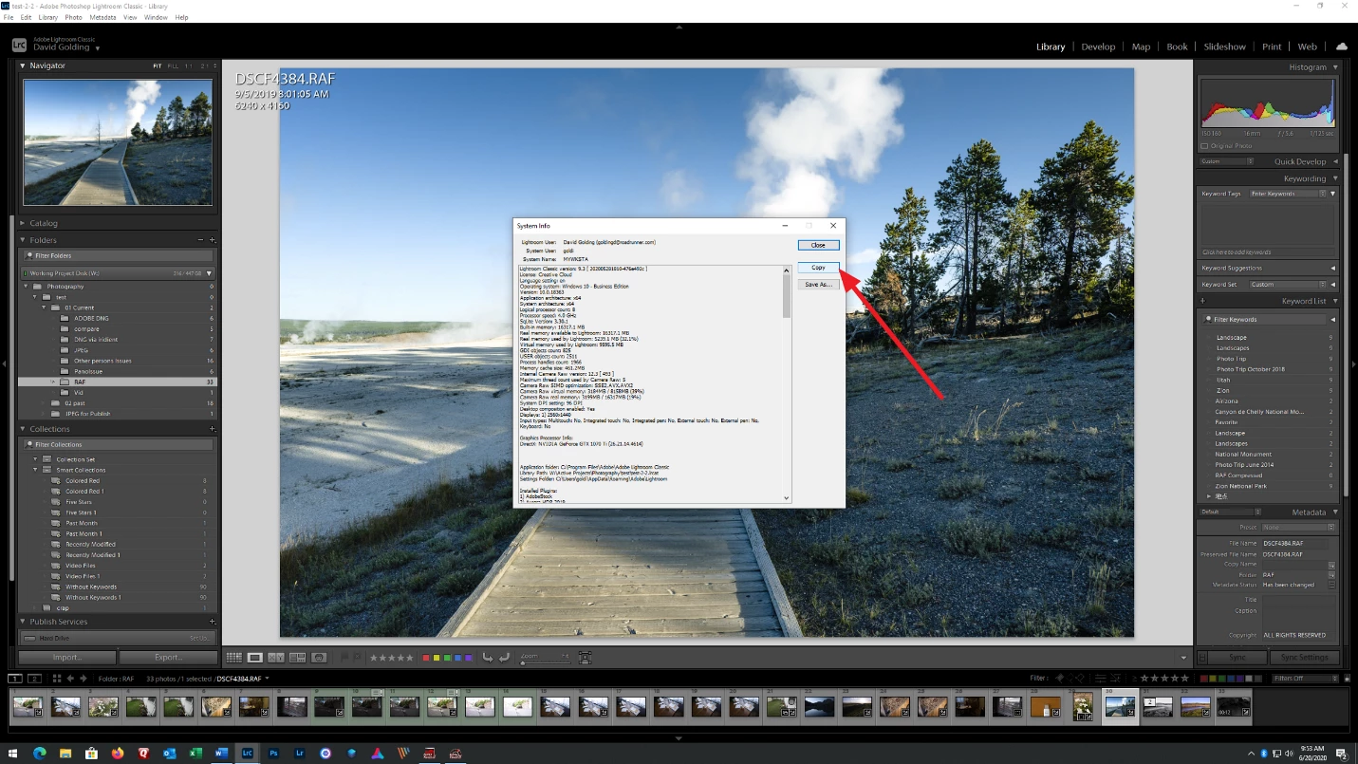The width and height of the screenshot is (1358, 764).
Task: Select filmstrip thumbnail number 22
Action: tap(819, 707)
